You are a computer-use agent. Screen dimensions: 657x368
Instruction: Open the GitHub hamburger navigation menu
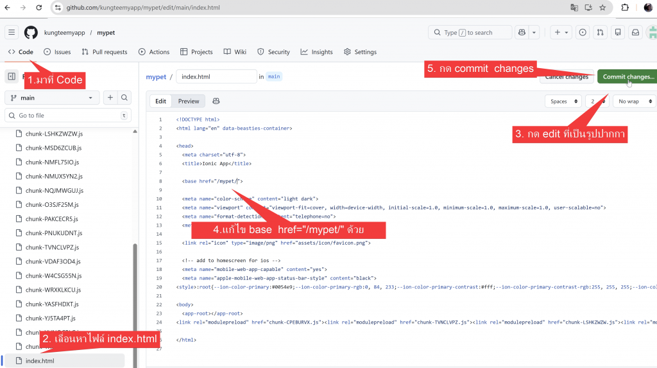tap(12, 32)
